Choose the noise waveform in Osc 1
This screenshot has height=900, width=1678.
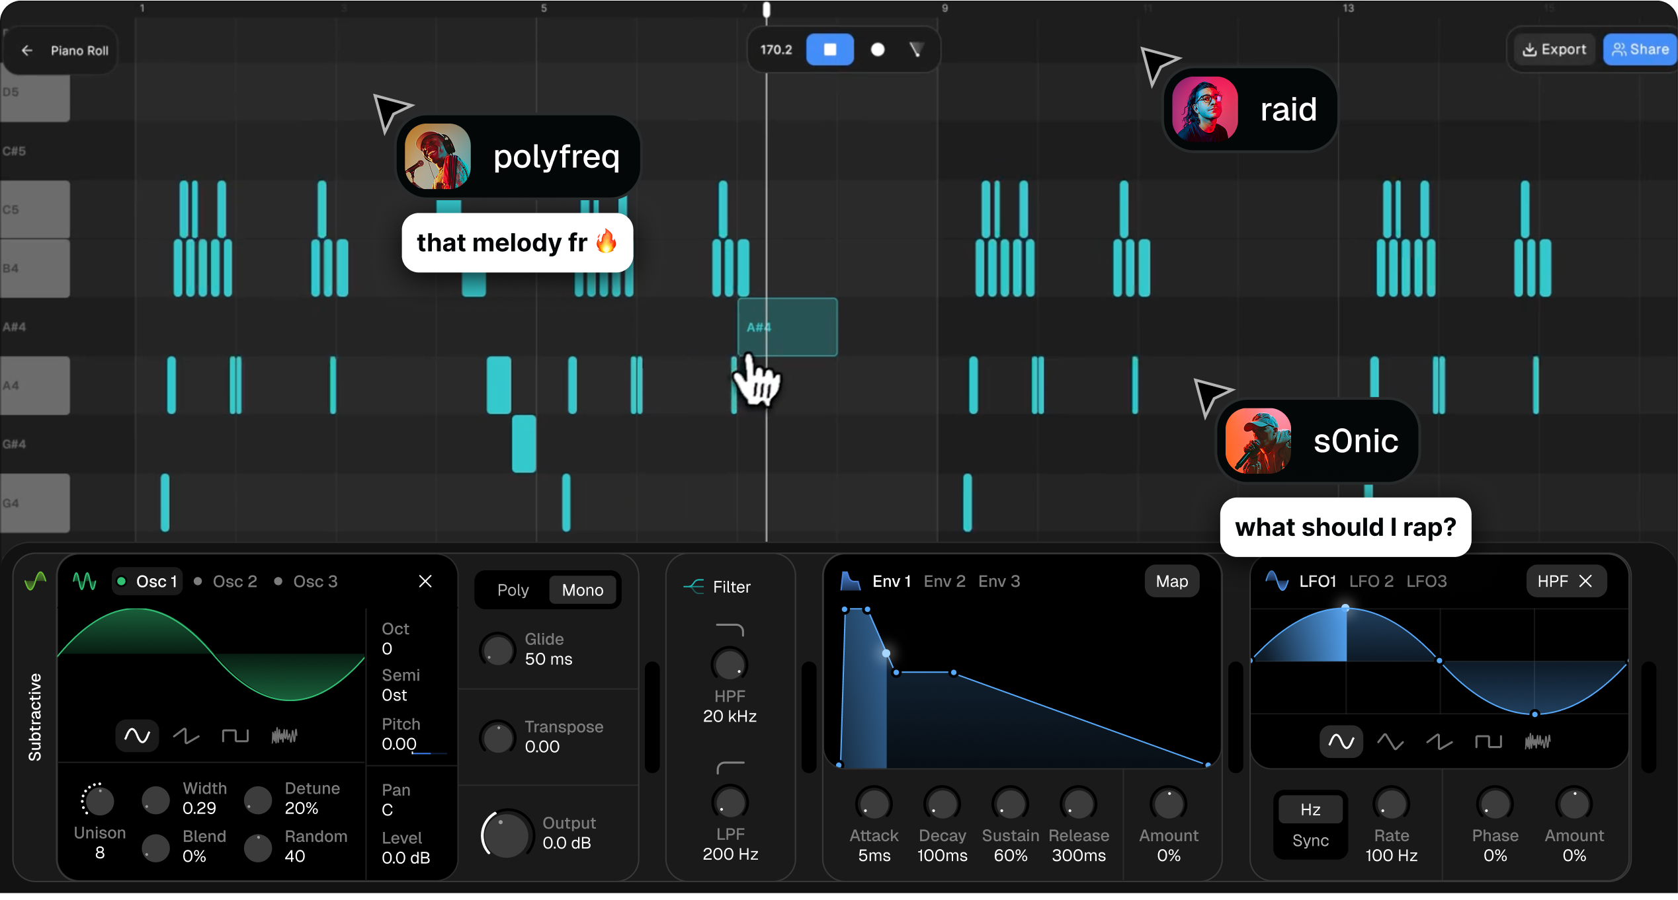pyautogui.click(x=284, y=735)
